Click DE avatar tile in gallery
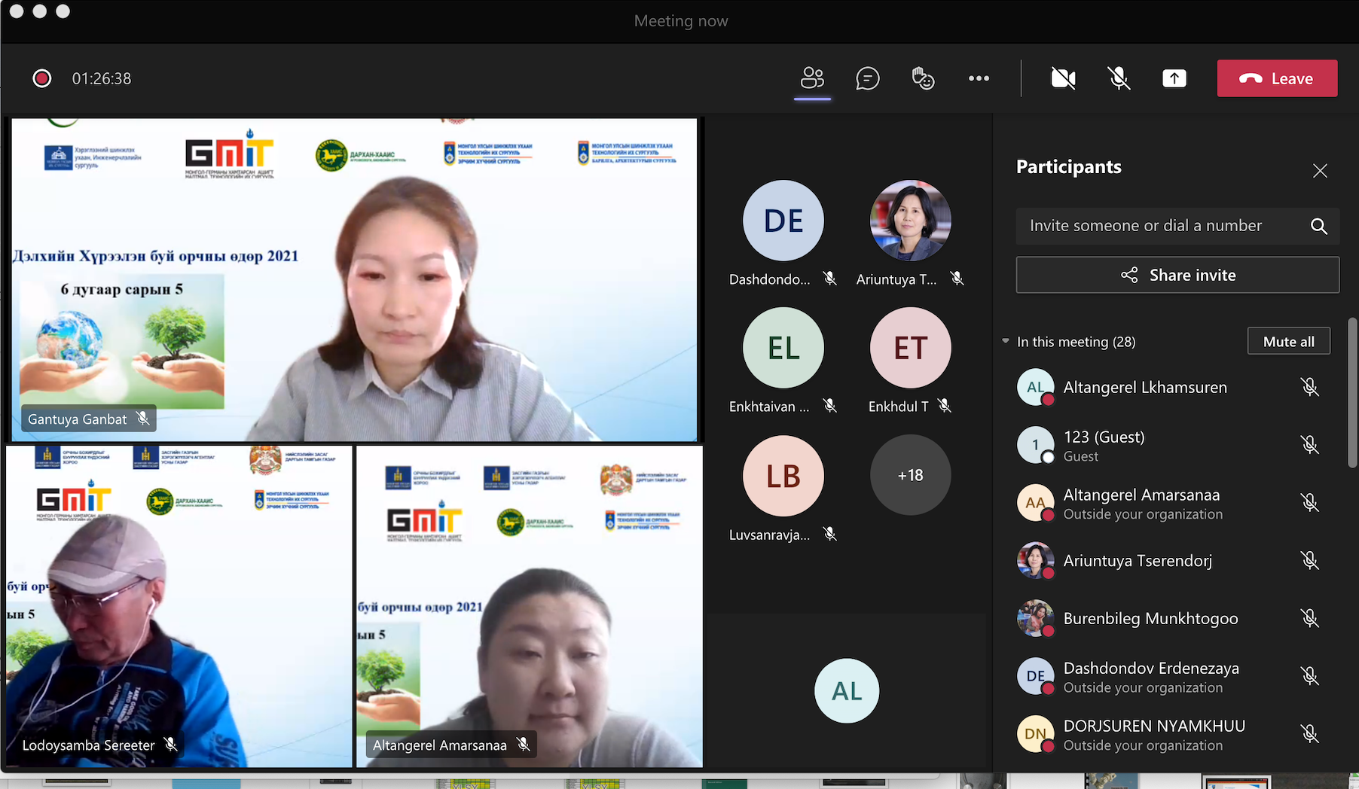 [x=783, y=221]
